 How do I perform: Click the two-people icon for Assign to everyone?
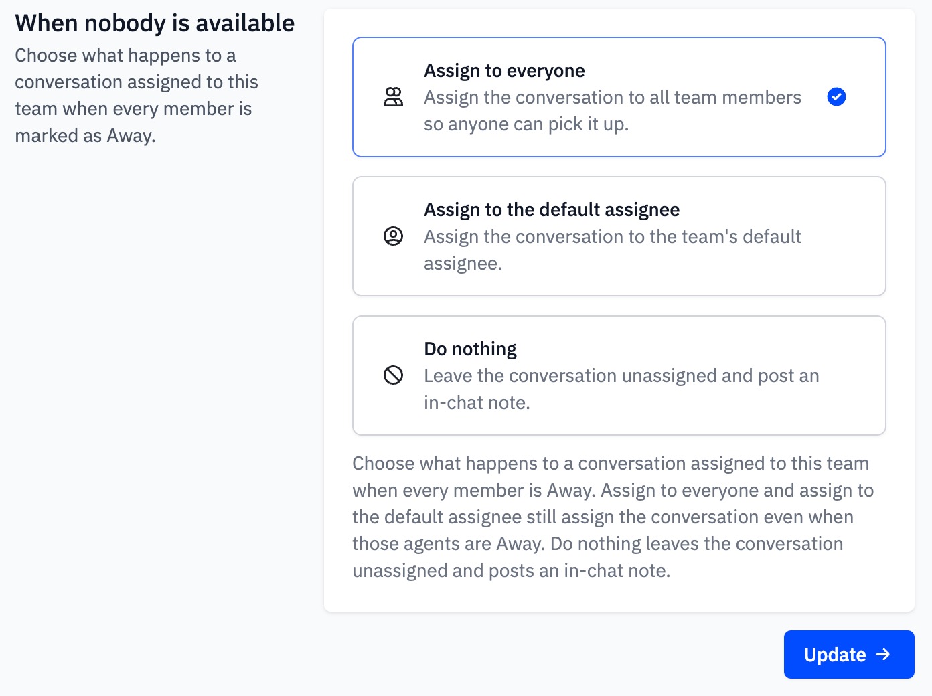(393, 97)
